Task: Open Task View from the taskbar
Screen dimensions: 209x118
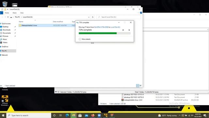Action: click(60, 115)
